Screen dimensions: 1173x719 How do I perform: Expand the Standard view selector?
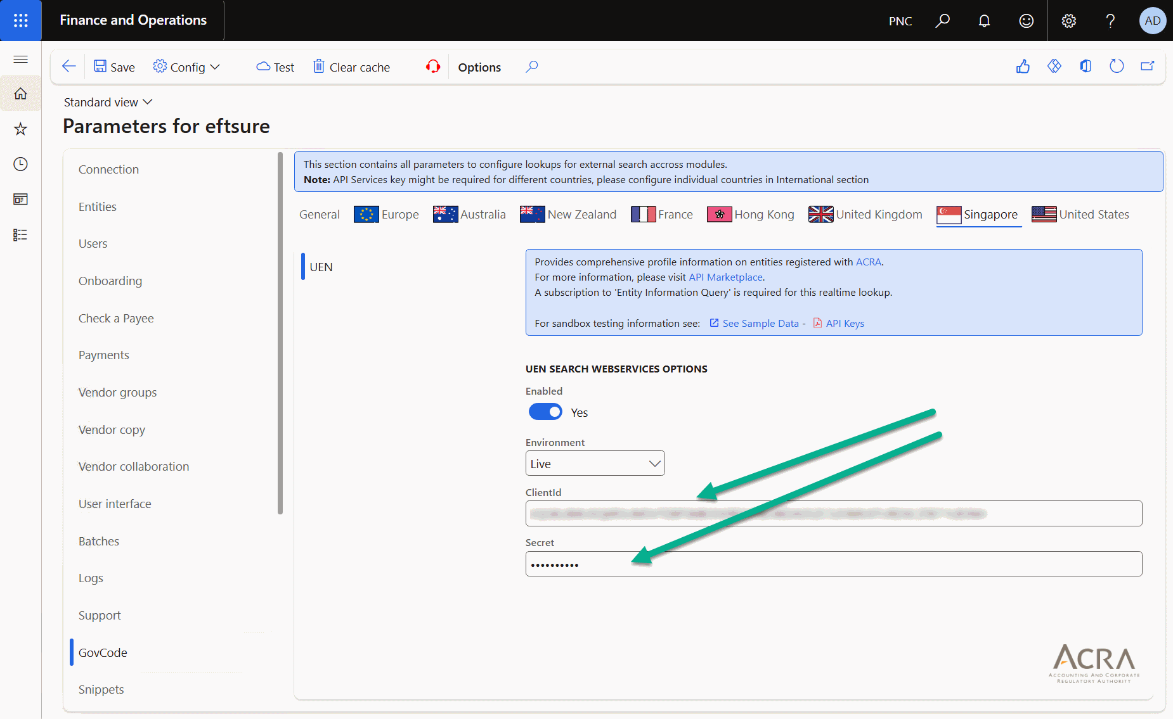coord(108,102)
